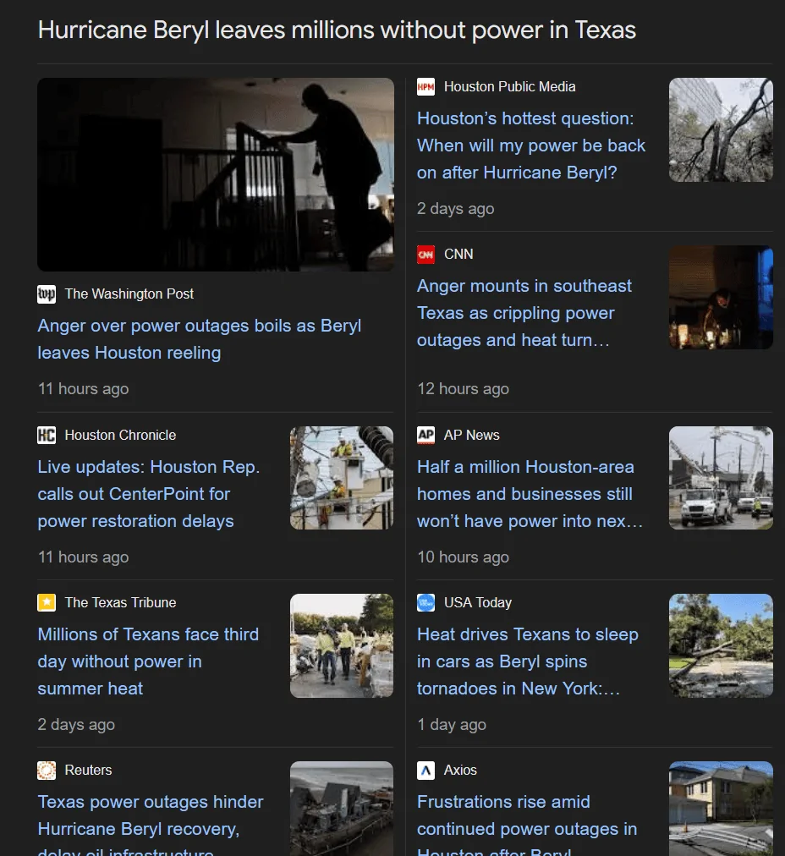Image resolution: width=785 pixels, height=856 pixels.
Task: Click the Axios house thumbnail
Action: (x=721, y=809)
